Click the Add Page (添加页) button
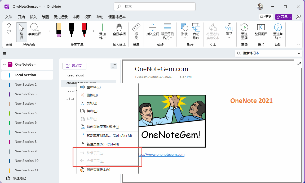 (74, 66)
